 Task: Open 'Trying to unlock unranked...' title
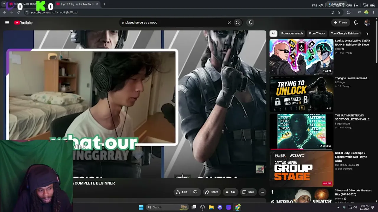[x=352, y=78]
